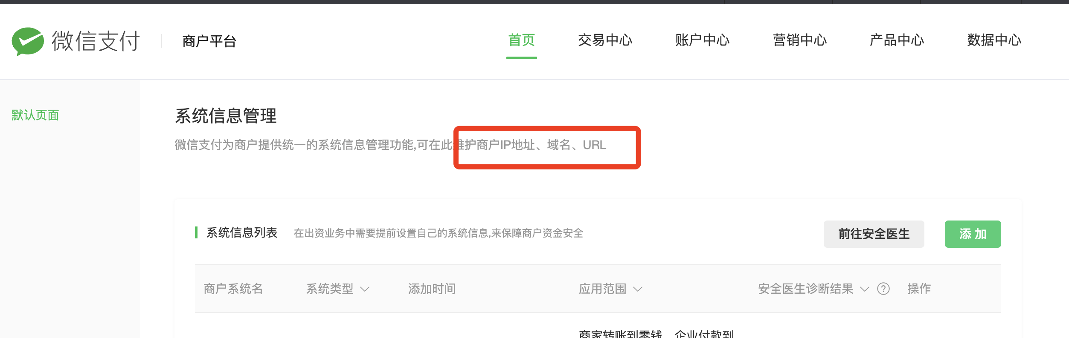Select 默认页面 in the sidebar
Image resolution: width=1069 pixels, height=338 pixels.
(x=35, y=115)
